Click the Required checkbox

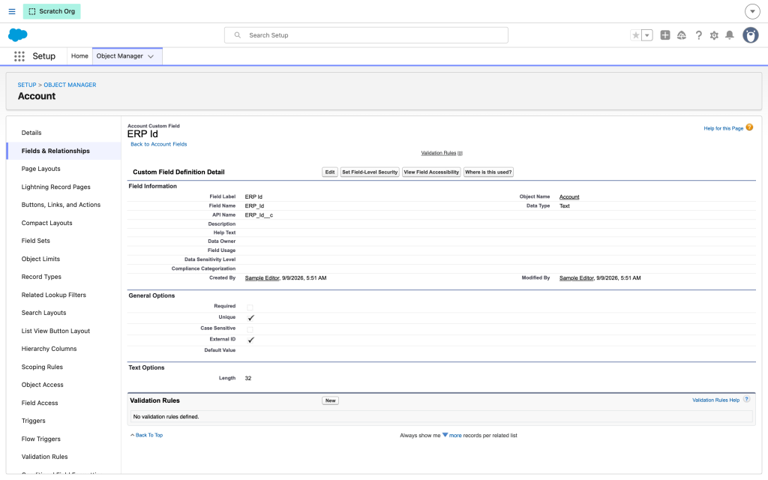(x=250, y=307)
